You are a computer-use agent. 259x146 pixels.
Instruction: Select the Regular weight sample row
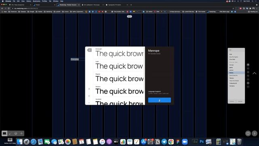(x=119, y=78)
